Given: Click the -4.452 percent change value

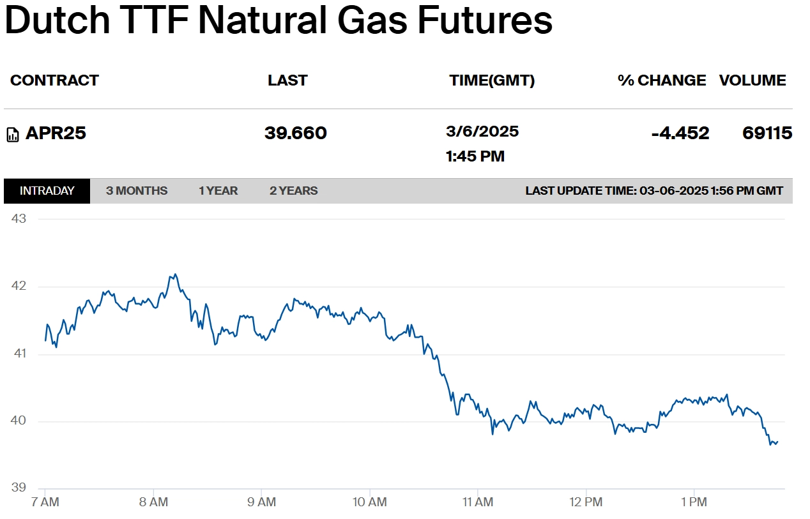Looking at the screenshot, I should [x=680, y=133].
